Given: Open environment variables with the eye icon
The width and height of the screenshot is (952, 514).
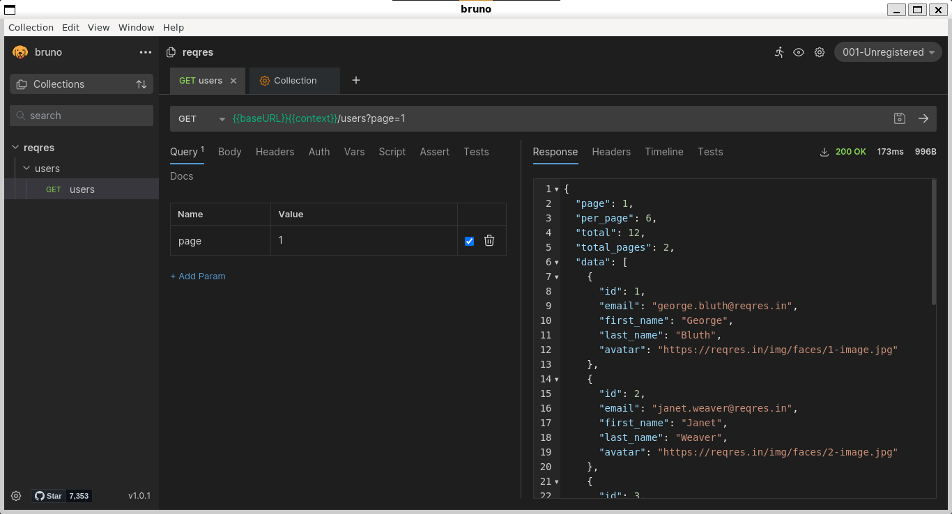Looking at the screenshot, I should pos(799,52).
